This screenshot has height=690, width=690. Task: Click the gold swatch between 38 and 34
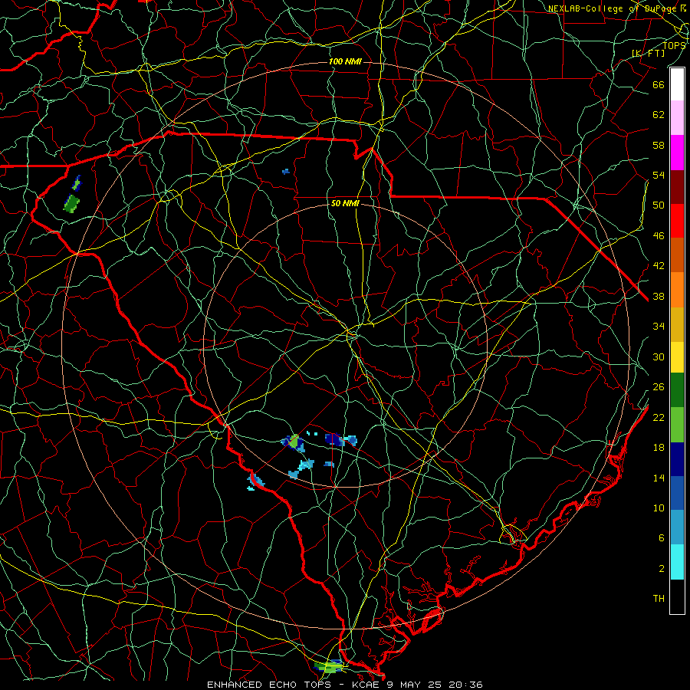(x=677, y=324)
